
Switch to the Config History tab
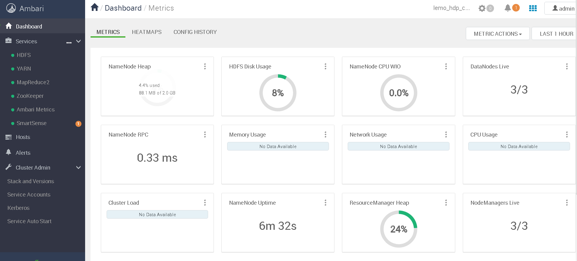195,32
